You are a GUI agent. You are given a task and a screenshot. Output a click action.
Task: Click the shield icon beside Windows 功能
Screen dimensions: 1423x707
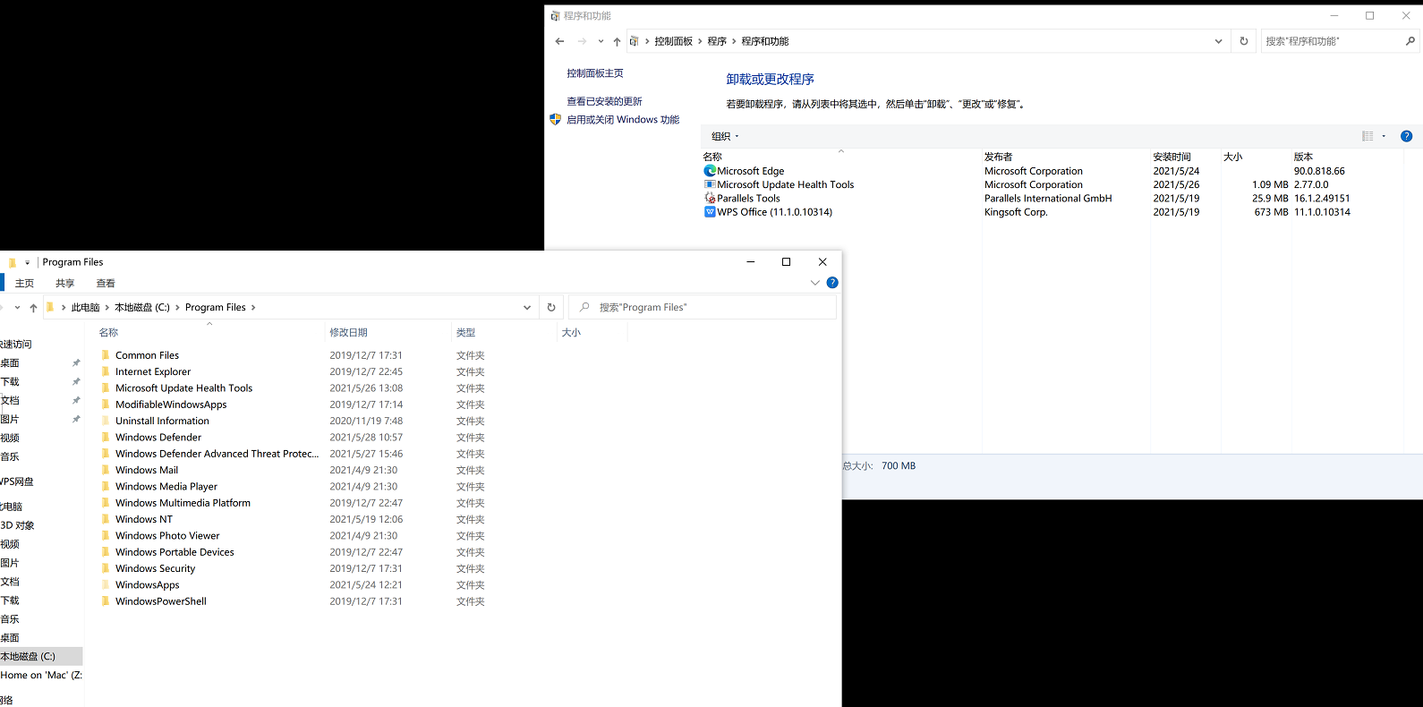pos(555,119)
